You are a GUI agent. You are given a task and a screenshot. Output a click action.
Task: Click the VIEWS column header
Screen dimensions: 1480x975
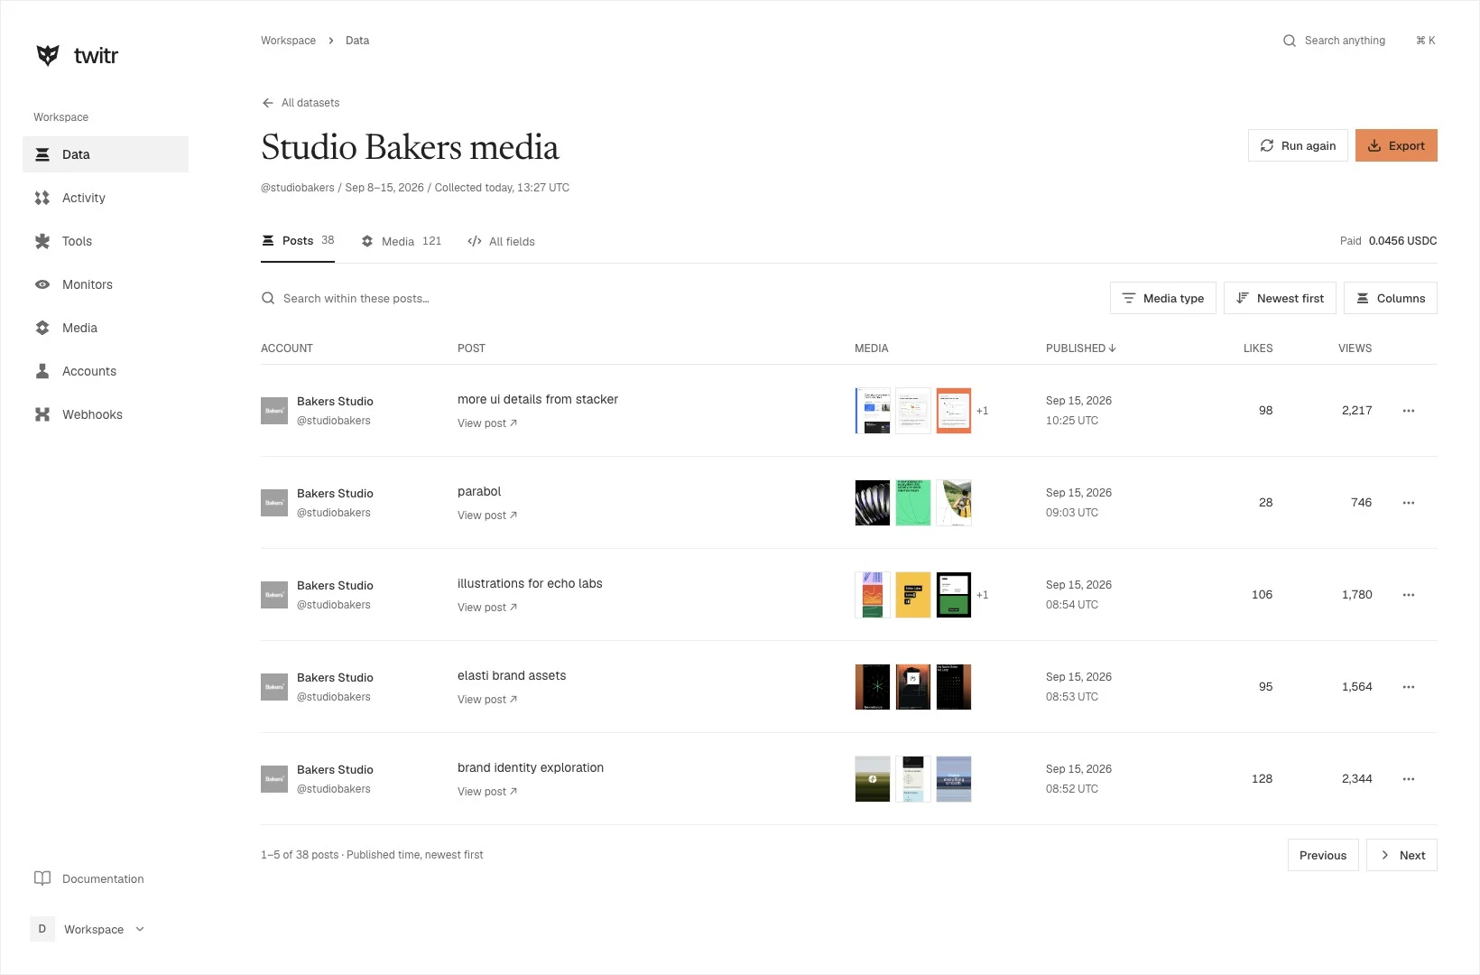pyautogui.click(x=1355, y=348)
